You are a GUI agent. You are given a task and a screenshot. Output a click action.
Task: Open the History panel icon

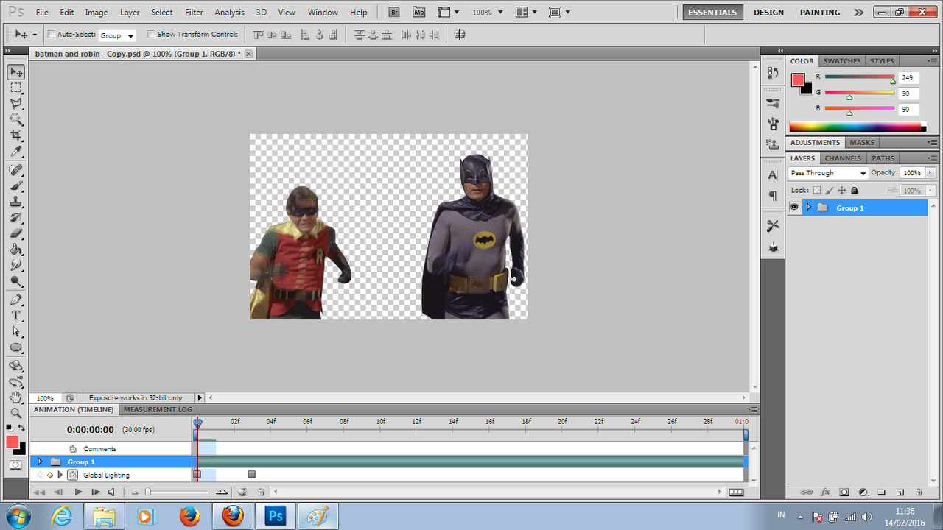[x=773, y=73]
